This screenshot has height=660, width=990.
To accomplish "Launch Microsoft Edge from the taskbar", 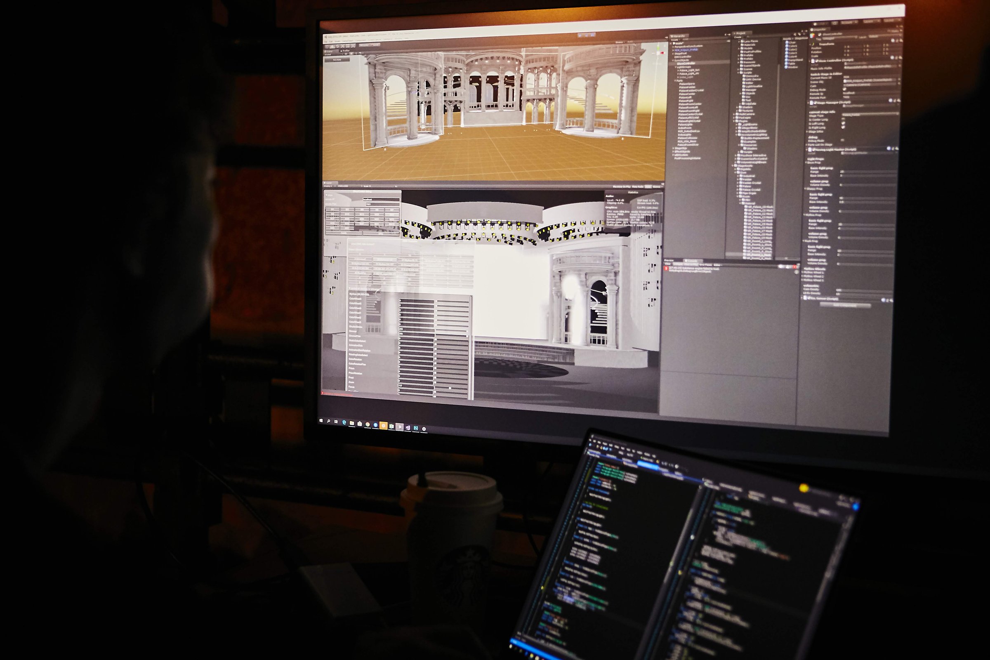I will (x=344, y=422).
